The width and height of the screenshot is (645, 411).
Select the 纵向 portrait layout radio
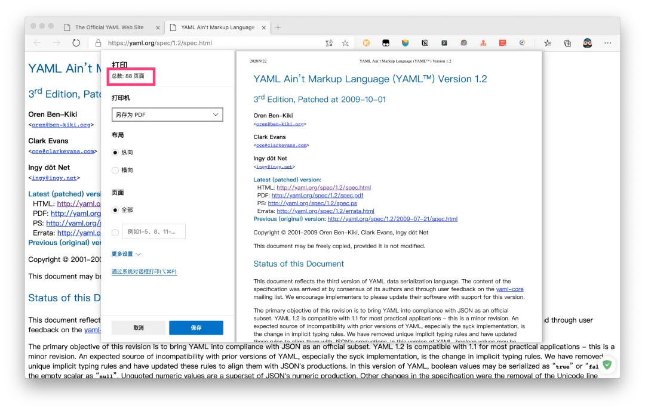point(115,153)
